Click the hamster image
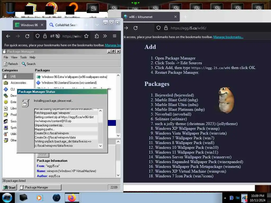271x203 pixels. 227,100
